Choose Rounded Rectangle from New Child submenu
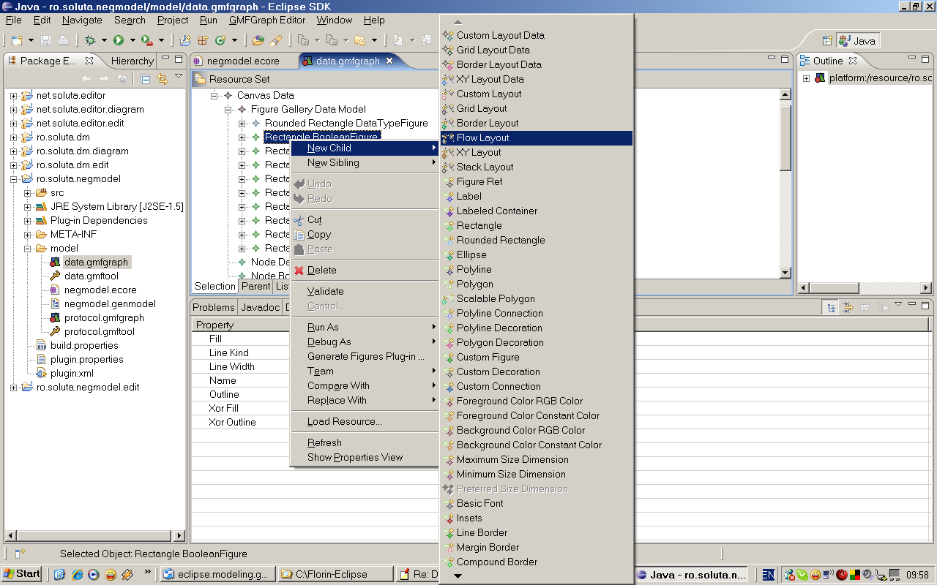Screen dimensions: 937x585 537,240
